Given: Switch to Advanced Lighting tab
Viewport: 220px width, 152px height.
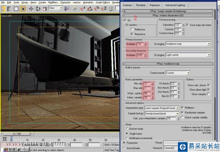Looking at the screenshot, I should [x=175, y=5].
